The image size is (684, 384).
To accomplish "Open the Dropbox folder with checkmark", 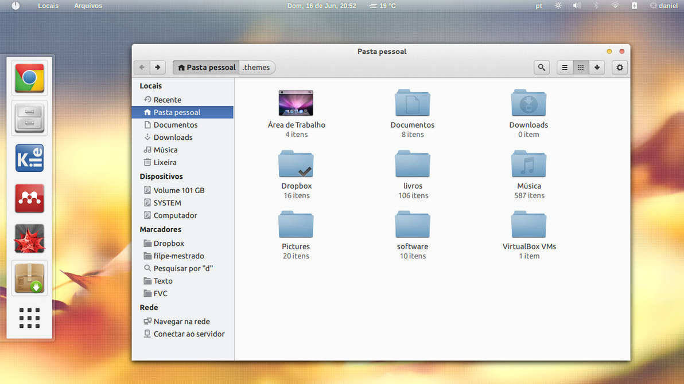I will pos(296,164).
